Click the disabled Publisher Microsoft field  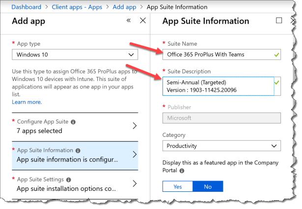point(221,118)
